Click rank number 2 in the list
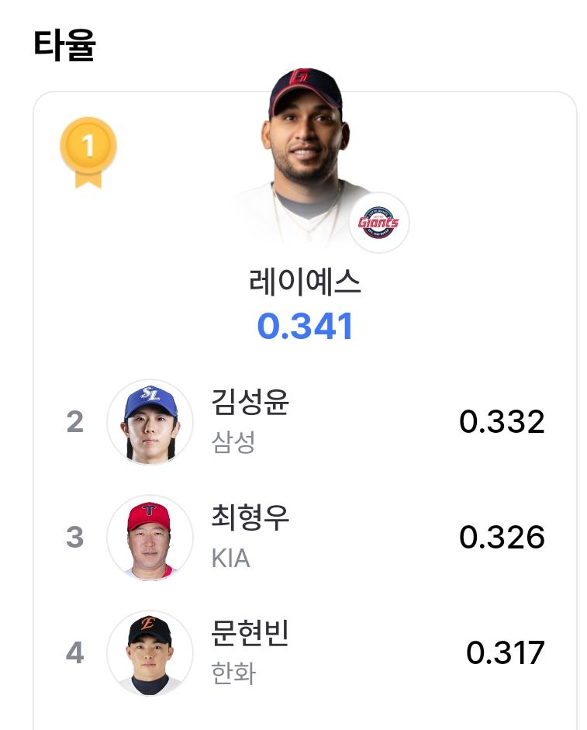This screenshot has height=730, width=587. [75, 422]
